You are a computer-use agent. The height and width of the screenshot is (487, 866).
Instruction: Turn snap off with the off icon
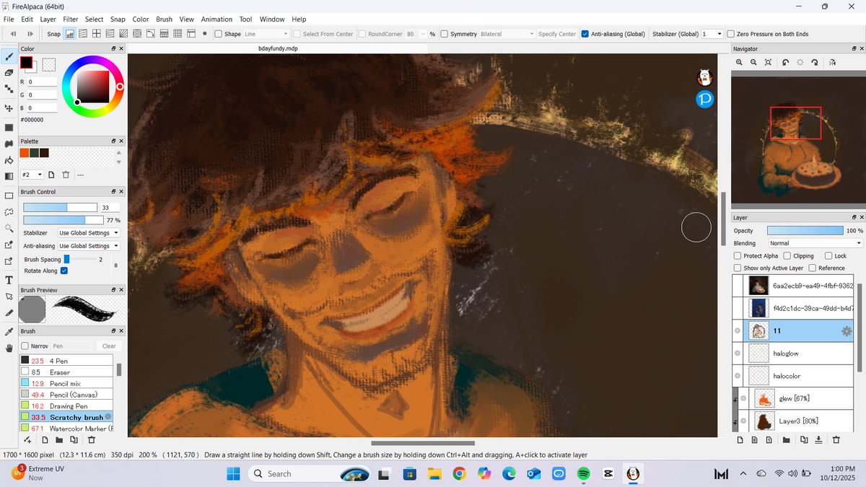pos(70,34)
